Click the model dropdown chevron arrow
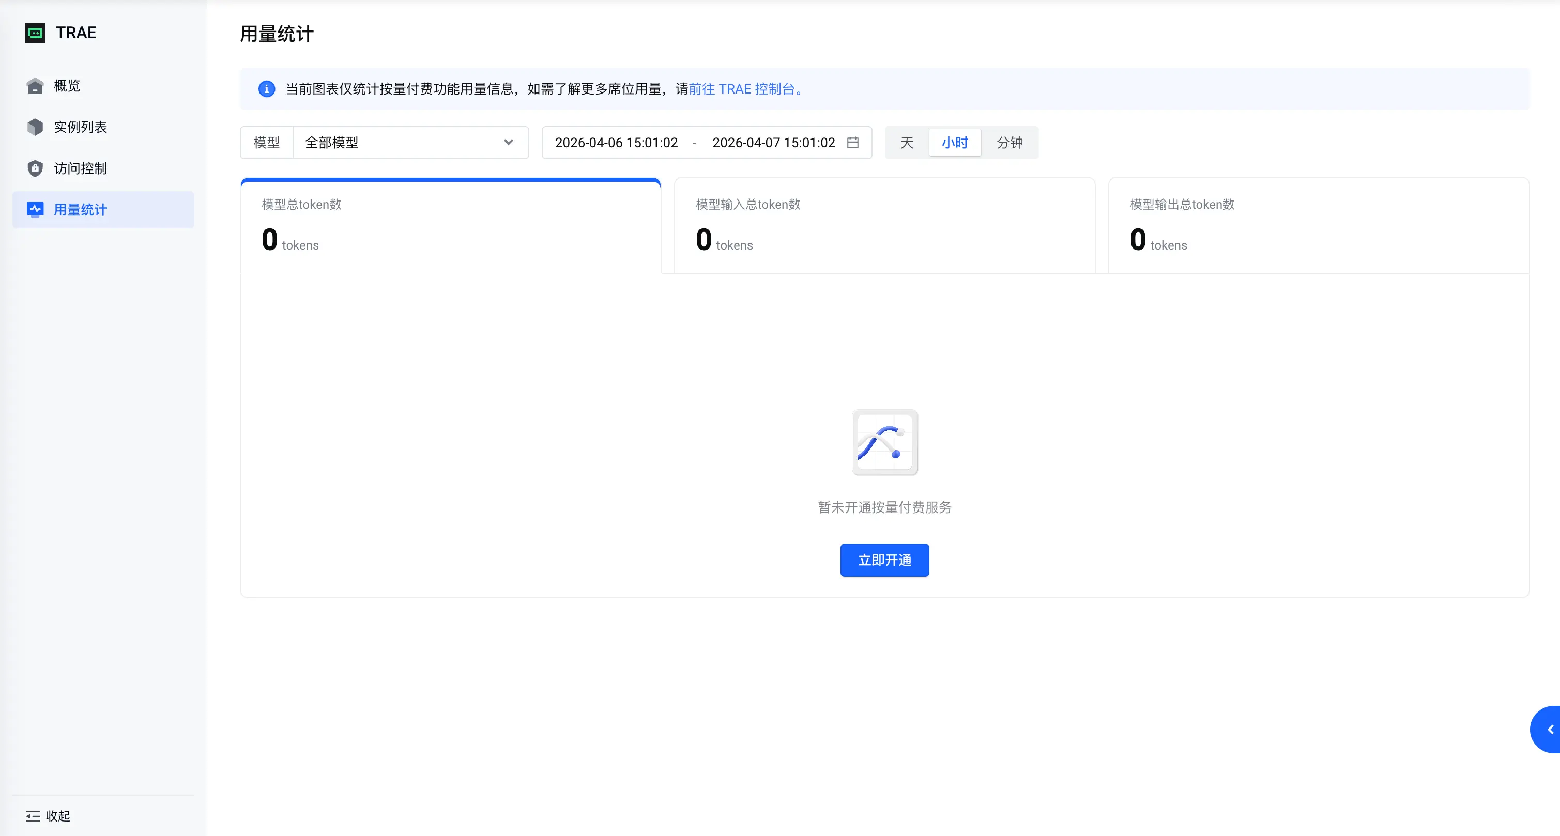This screenshot has width=1560, height=836. pos(508,143)
